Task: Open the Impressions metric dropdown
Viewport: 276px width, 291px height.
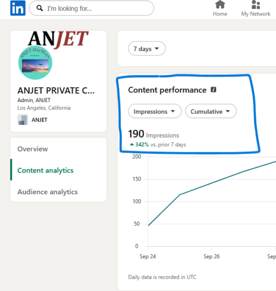Action: 155,112
